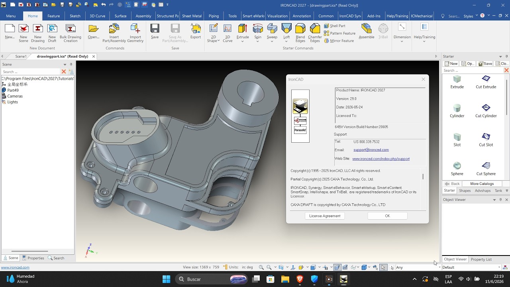Image resolution: width=510 pixels, height=287 pixels.
Task: Open Brave browser from taskbar
Action: [300, 279]
